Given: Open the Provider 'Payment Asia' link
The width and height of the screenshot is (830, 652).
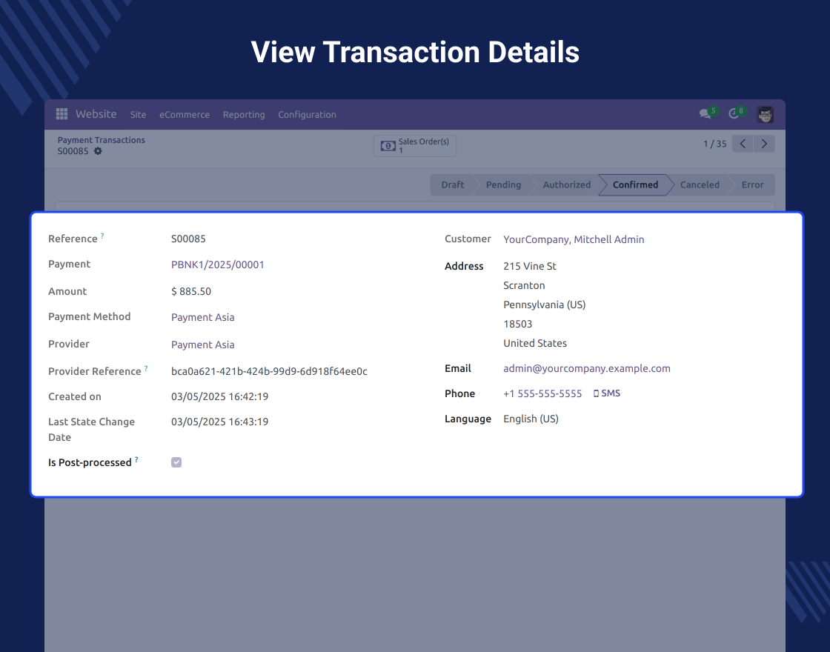Looking at the screenshot, I should pos(203,345).
